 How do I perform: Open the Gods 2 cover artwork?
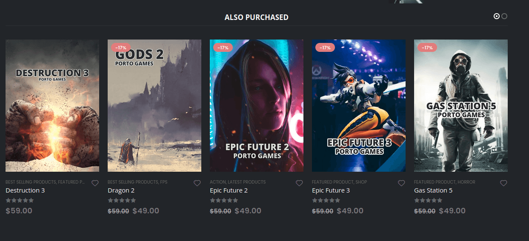click(x=154, y=105)
